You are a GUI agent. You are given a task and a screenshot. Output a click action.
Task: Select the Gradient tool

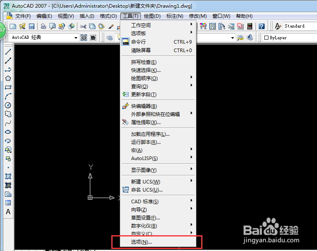point(8,185)
